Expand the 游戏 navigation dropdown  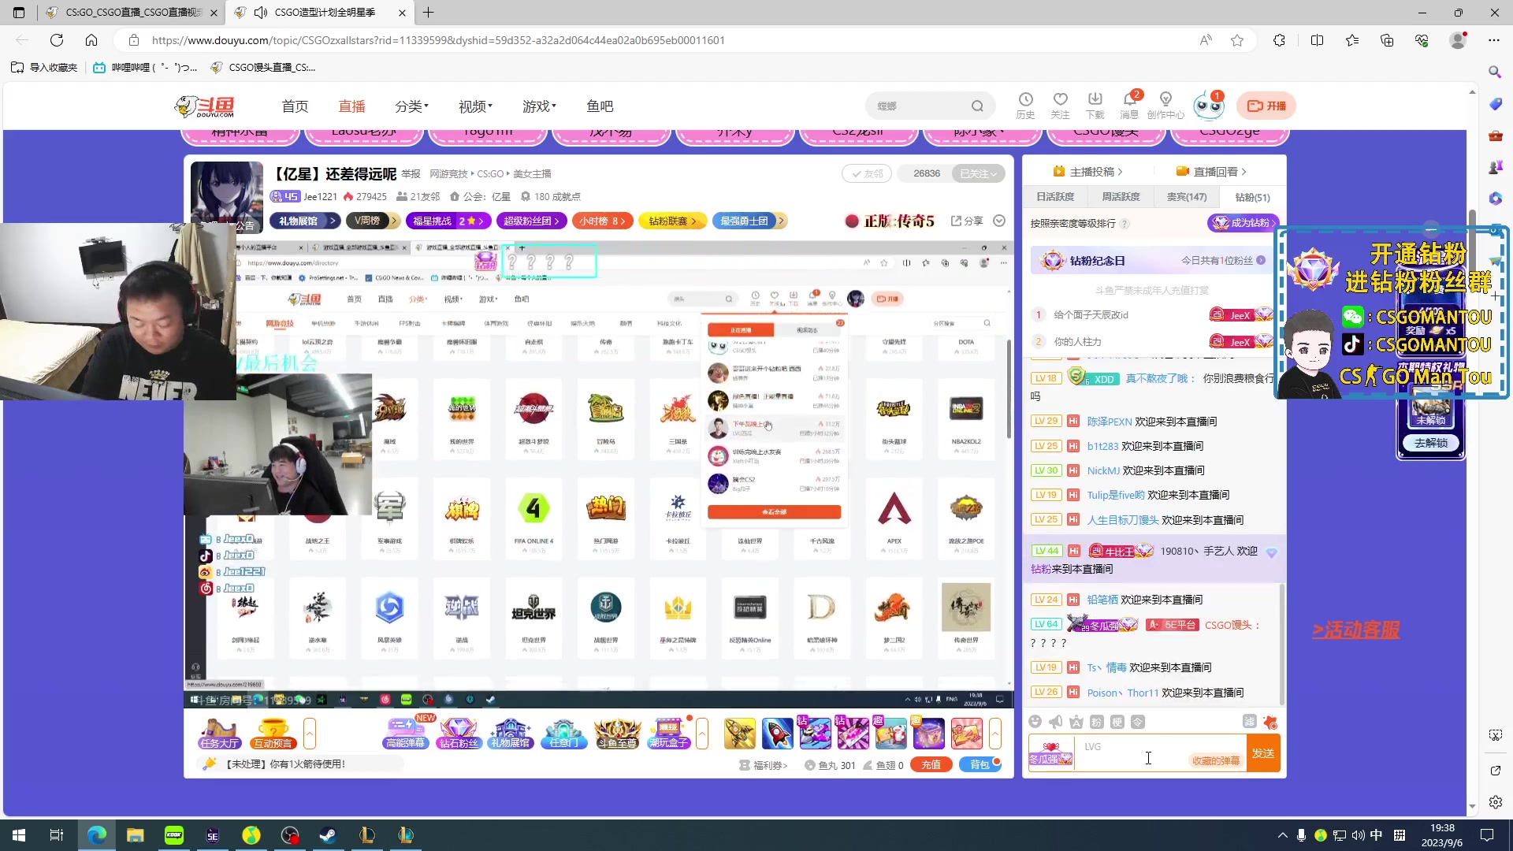pyautogui.click(x=539, y=106)
